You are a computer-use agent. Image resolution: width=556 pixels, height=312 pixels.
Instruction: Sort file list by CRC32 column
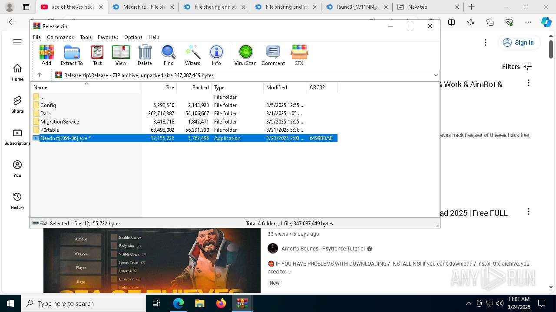click(322, 87)
